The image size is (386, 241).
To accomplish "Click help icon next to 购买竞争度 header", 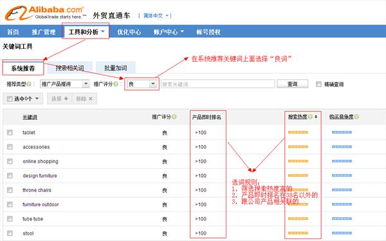I will click(x=356, y=117).
